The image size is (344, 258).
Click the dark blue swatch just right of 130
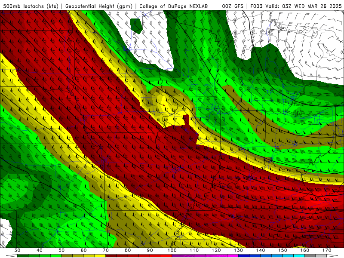pos(244,256)
